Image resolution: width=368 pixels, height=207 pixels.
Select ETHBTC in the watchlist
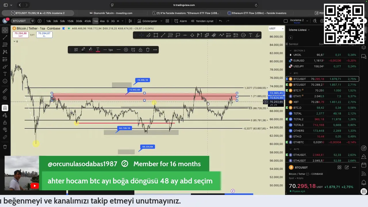[x=323, y=142]
